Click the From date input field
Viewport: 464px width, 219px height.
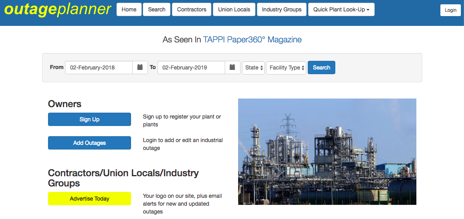pyautogui.click(x=99, y=68)
